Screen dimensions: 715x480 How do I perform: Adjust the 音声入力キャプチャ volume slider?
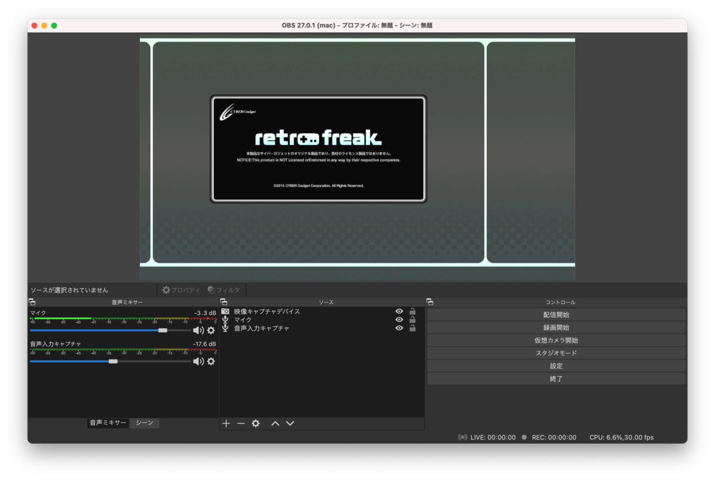coord(110,361)
